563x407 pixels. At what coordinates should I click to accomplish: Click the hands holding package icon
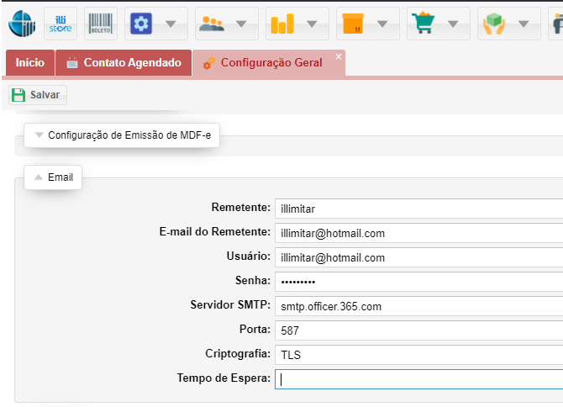[493, 24]
